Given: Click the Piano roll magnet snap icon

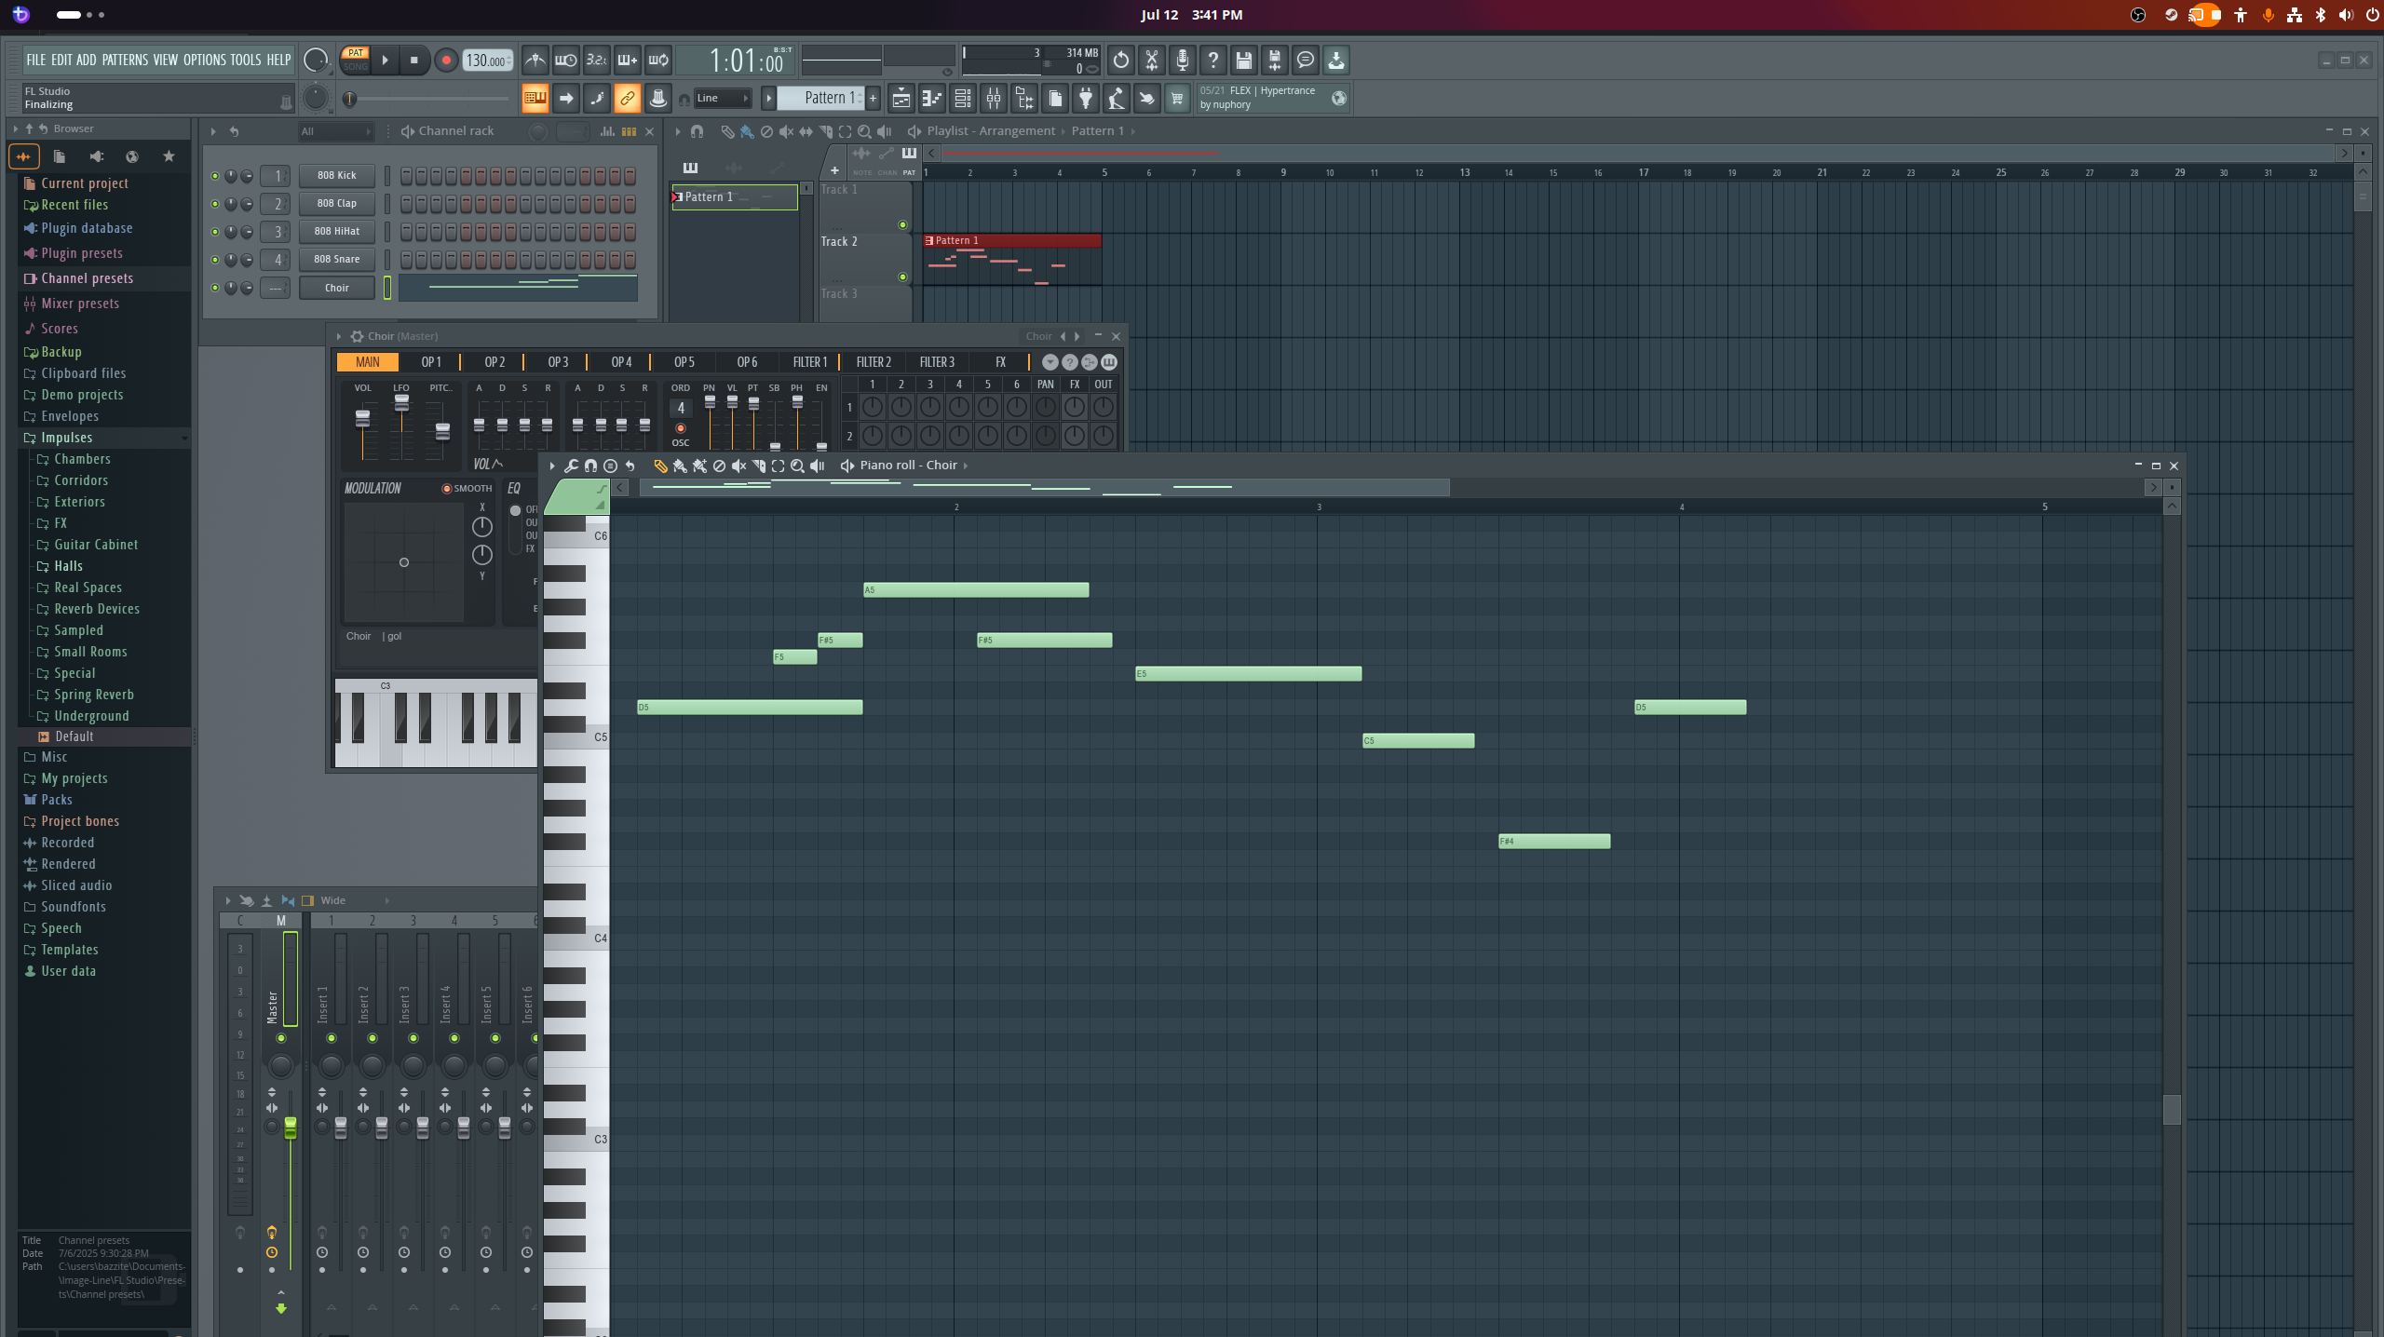Looking at the screenshot, I should [590, 466].
